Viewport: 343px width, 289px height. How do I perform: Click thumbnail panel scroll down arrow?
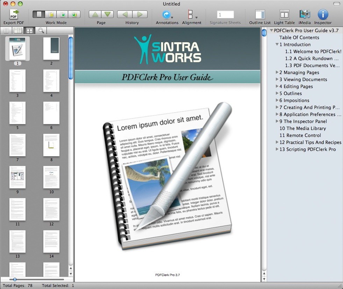[x=71, y=274]
